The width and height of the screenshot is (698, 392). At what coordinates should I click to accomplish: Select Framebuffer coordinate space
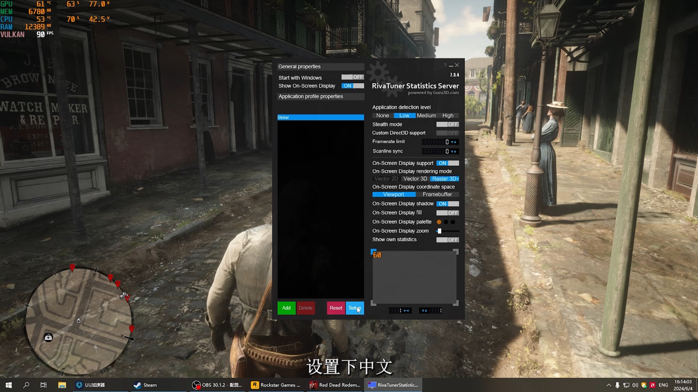click(437, 194)
